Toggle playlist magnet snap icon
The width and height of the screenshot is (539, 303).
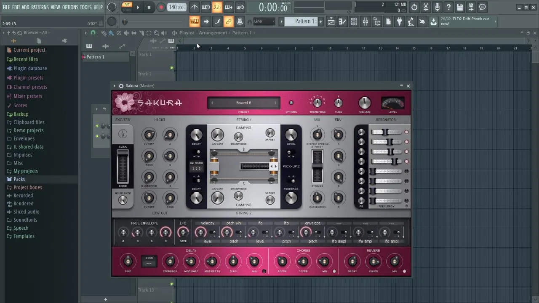[x=93, y=33]
